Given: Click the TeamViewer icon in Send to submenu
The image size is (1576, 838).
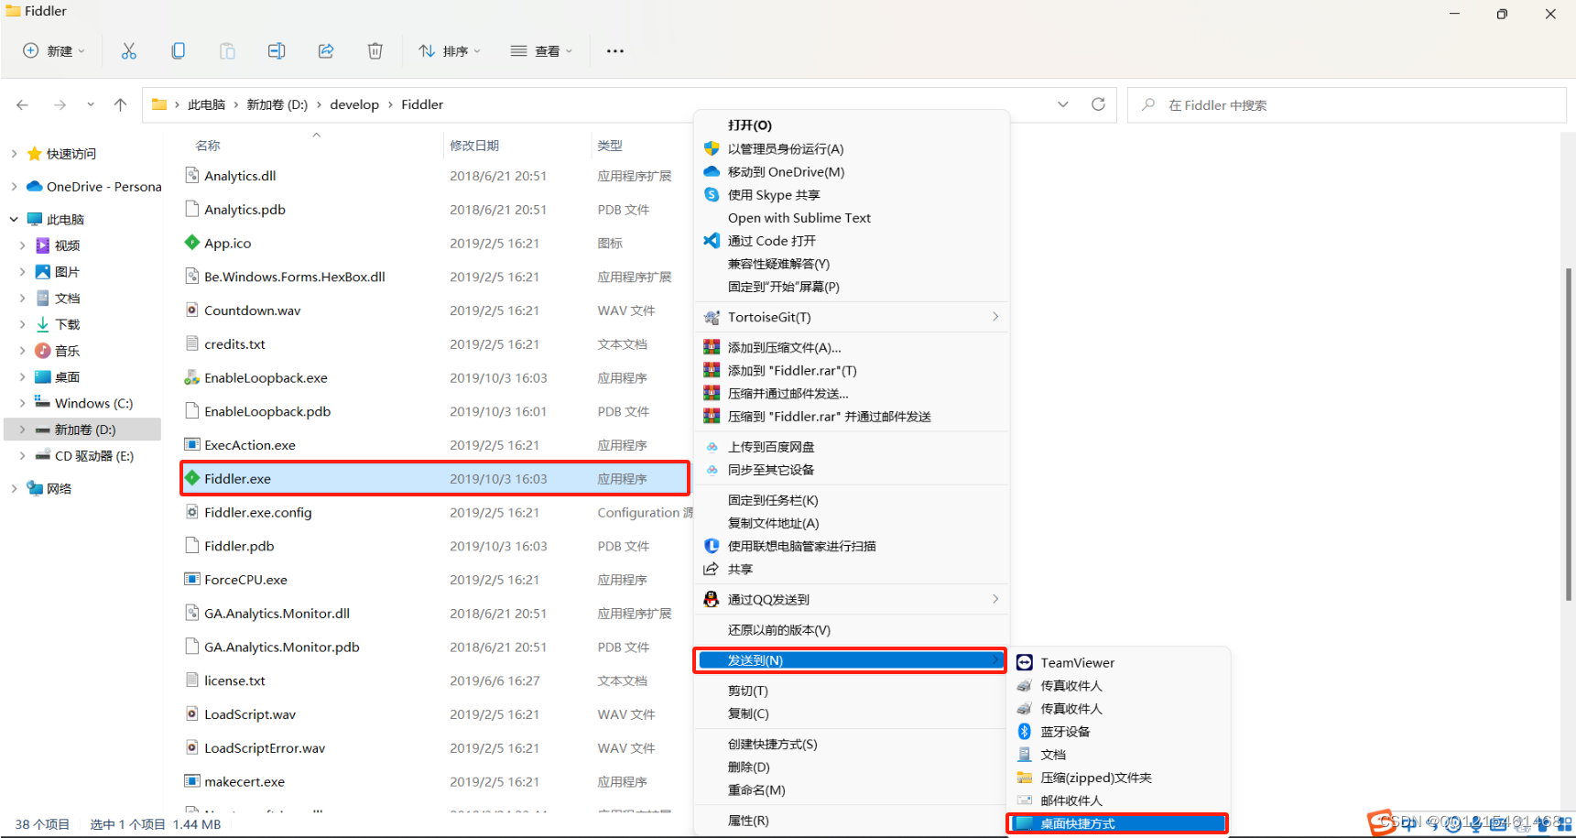Looking at the screenshot, I should coord(1025,662).
